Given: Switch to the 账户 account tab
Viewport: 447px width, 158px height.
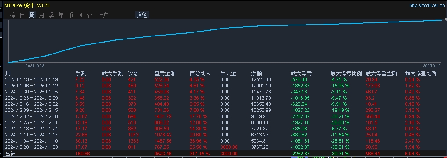Looking at the screenshot, I should 103,15.
